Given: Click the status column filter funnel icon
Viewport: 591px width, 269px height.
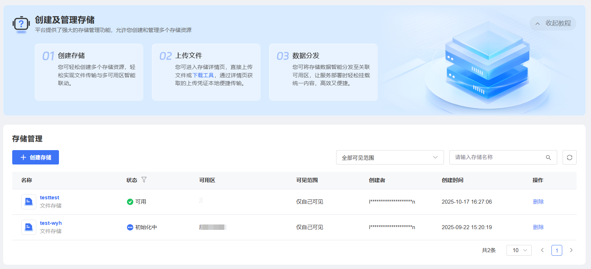Looking at the screenshot, I should (144, 180).
